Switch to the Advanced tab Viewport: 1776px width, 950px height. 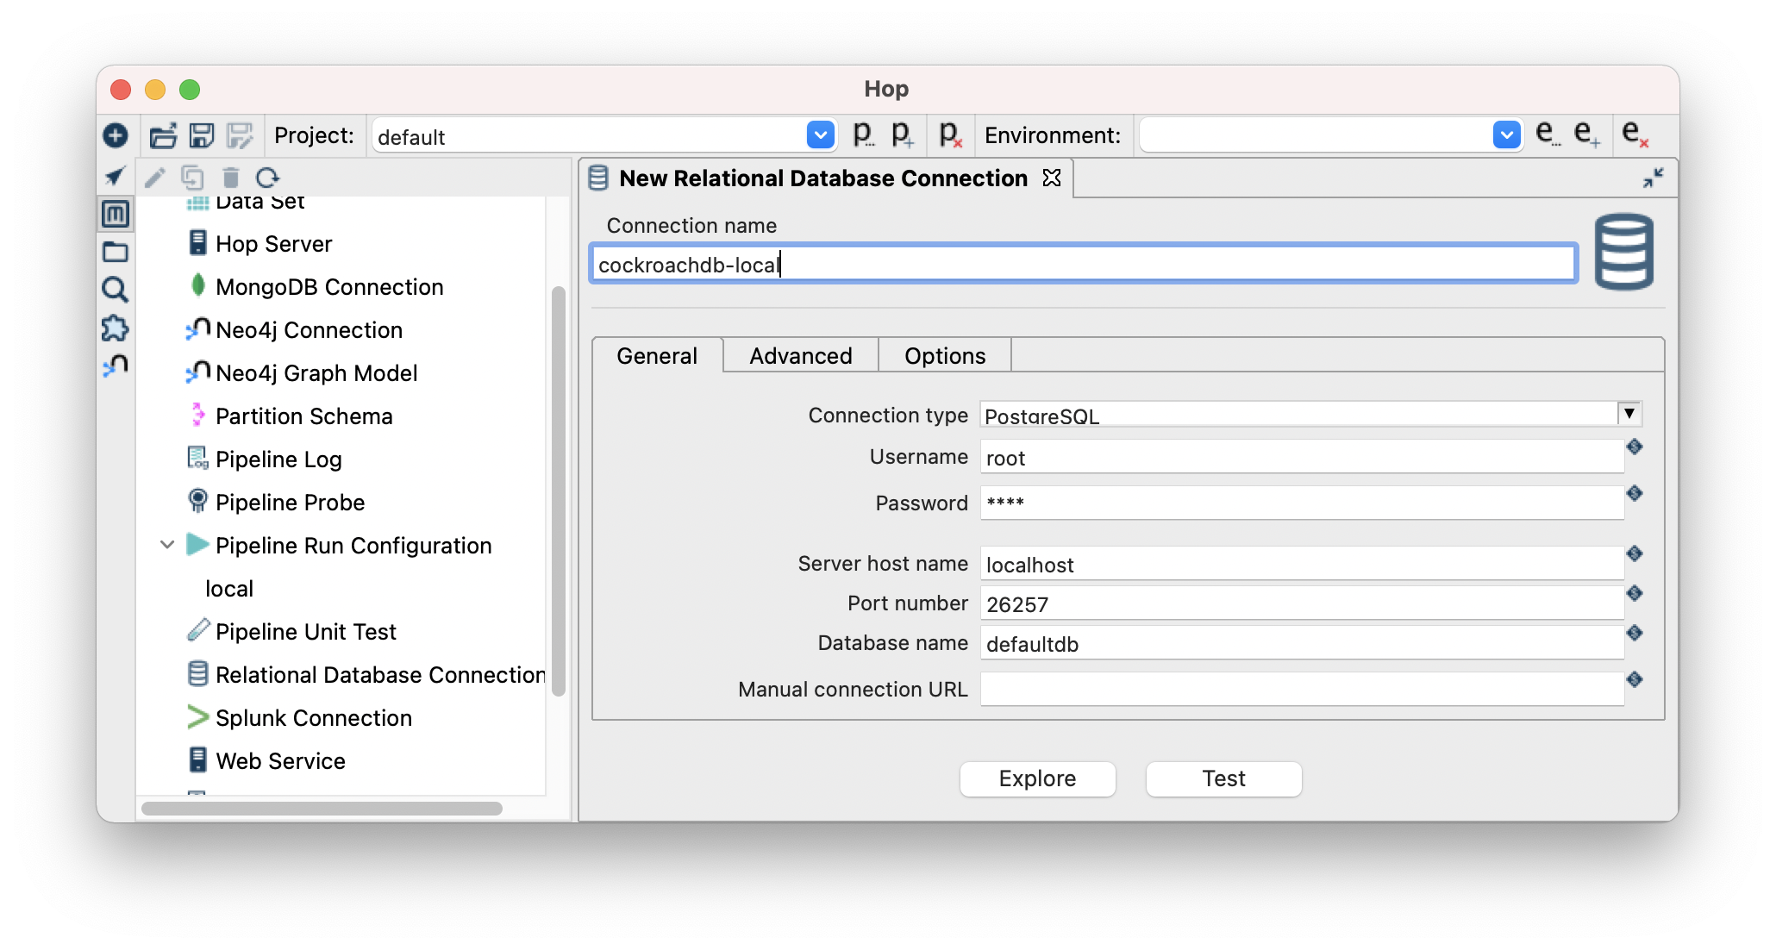click(801, 356)
